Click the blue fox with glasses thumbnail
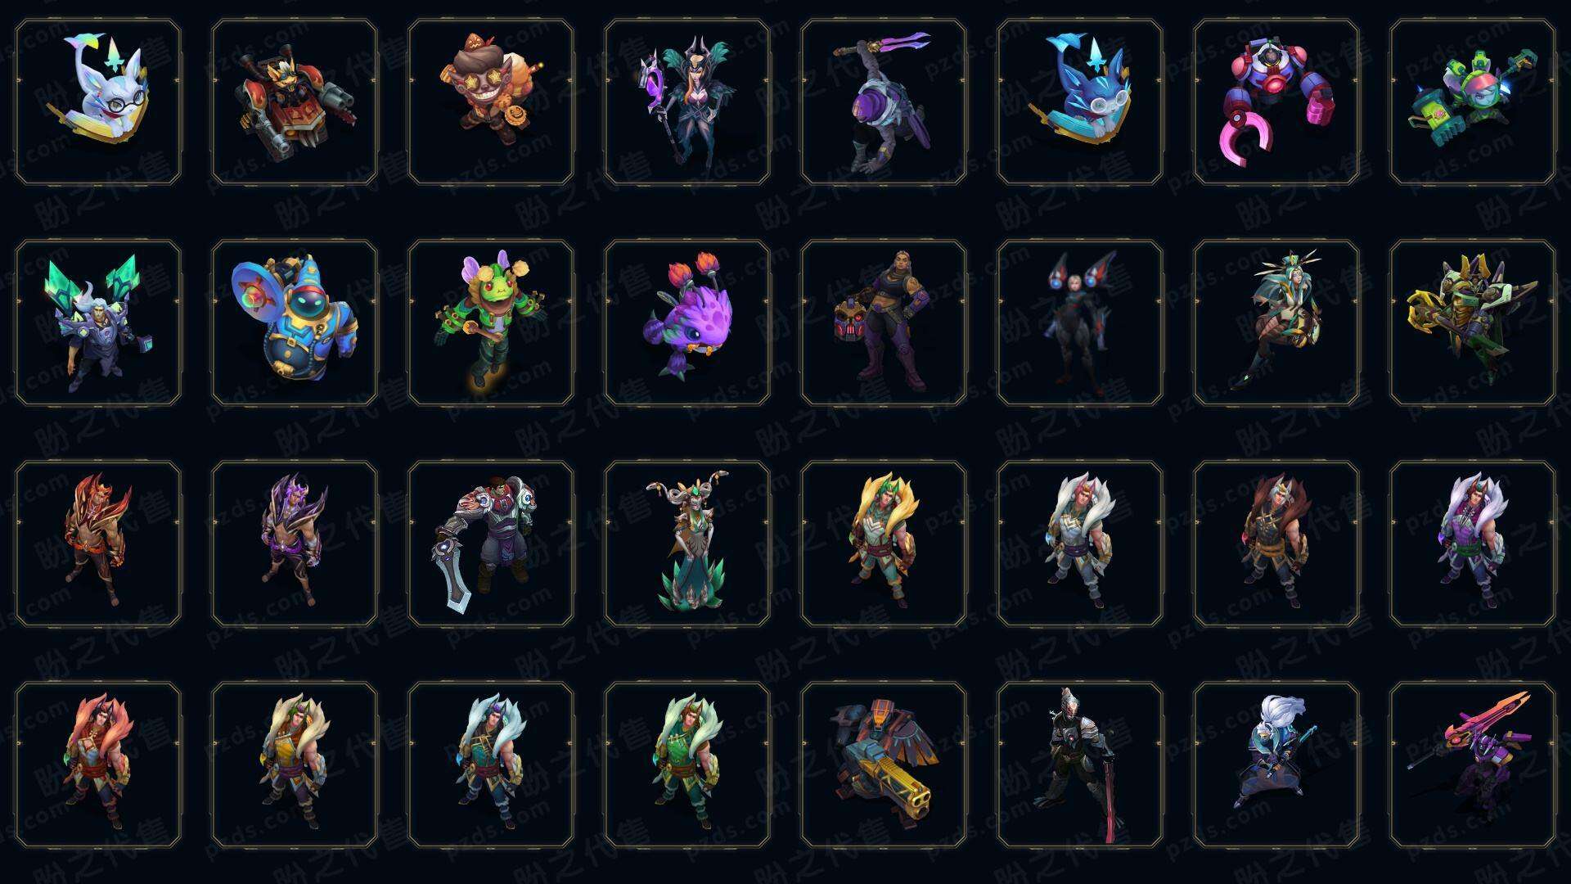Viewport: 1571px width, 884px height. pyautogui.click(x=1080, y=102)
